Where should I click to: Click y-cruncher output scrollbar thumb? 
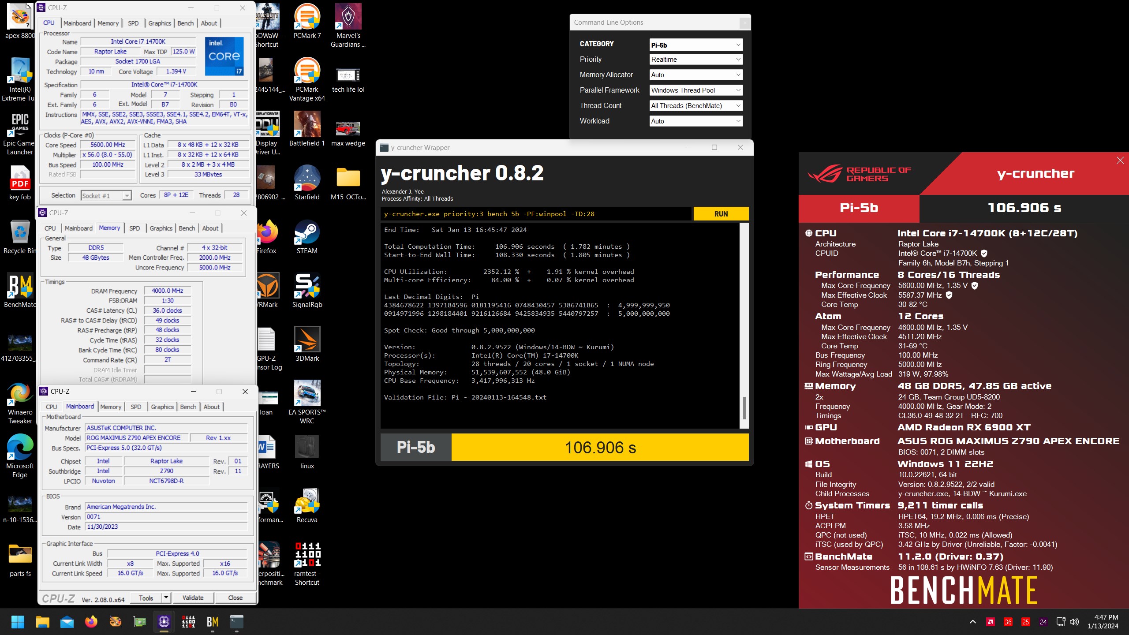click(x=744, y=408)
